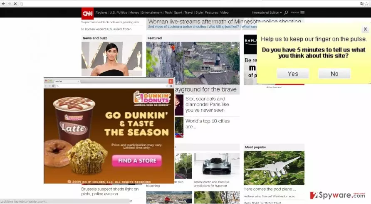
Task: Answer Yes on the survey popup
Action: [x=293, y=74]
